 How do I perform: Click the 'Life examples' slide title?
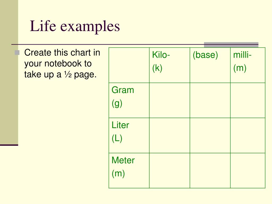75,26
